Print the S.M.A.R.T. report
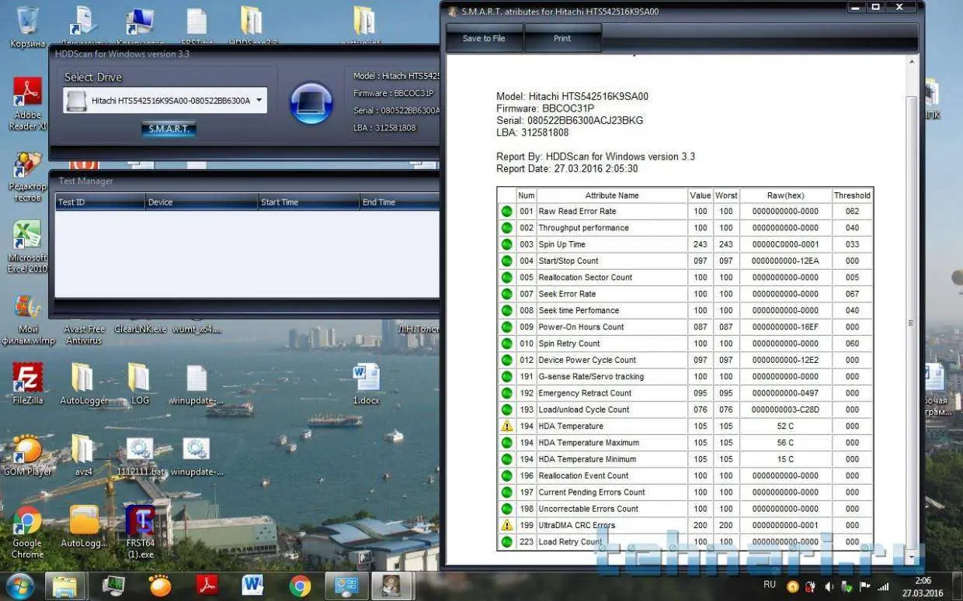Viewport: 963px width, 601px height. coord(562,38)
